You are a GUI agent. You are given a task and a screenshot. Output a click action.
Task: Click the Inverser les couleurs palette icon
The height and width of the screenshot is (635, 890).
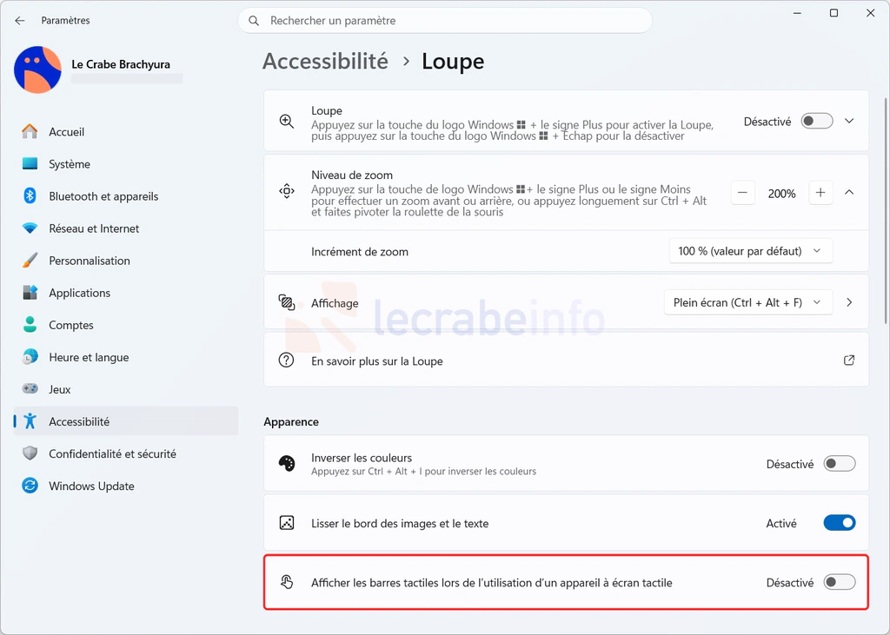(287, 464)
